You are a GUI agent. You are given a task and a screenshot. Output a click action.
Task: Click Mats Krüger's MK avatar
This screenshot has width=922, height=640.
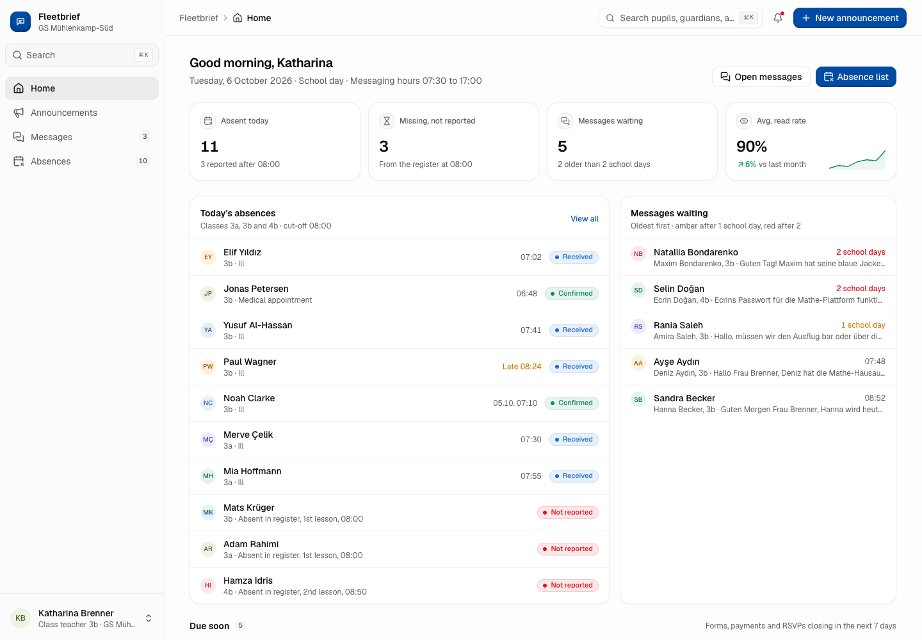point(208,513)
